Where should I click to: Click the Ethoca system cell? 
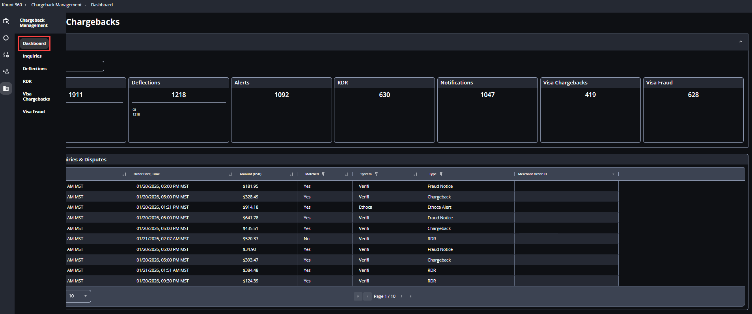tap(366, 207)
